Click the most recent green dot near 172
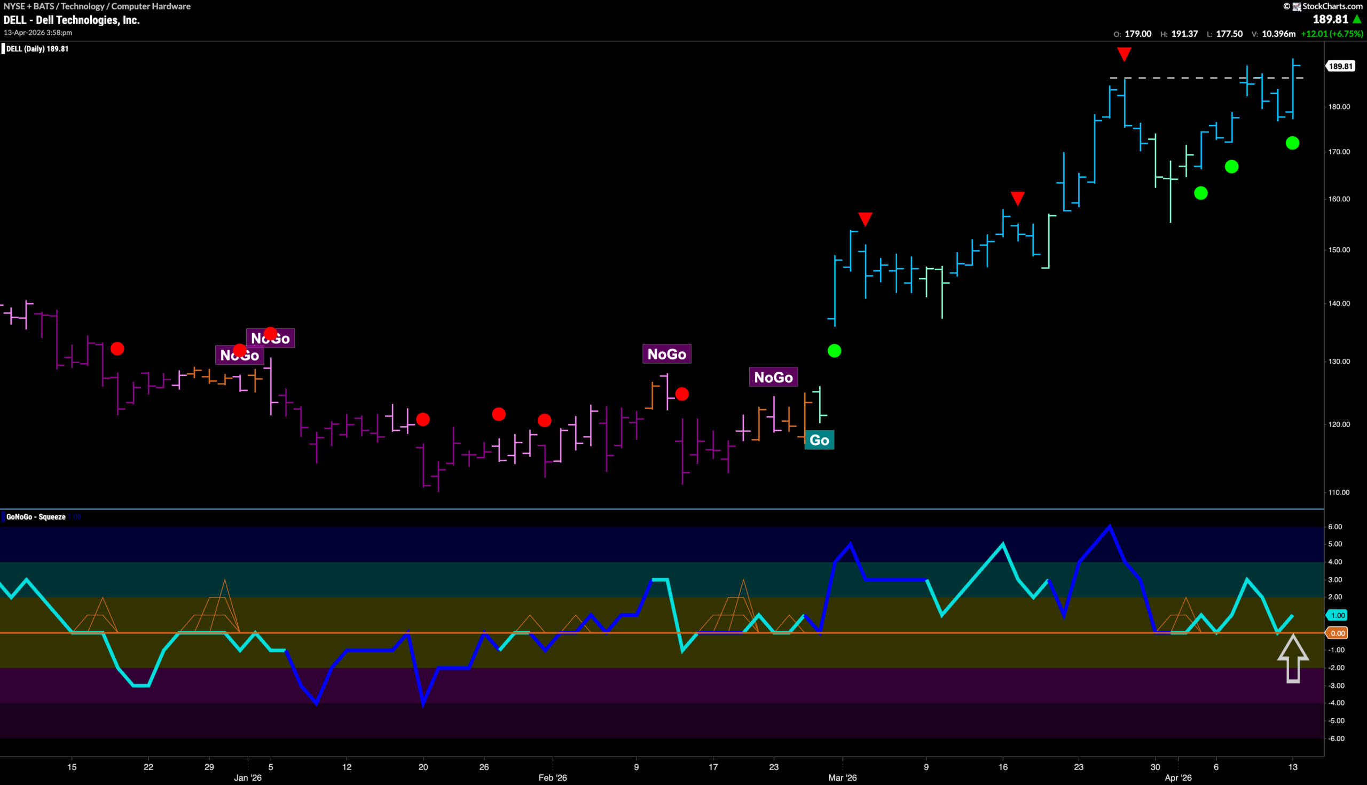The height and width of the screenshot is (785, 1367). [x=1292, y=143]
